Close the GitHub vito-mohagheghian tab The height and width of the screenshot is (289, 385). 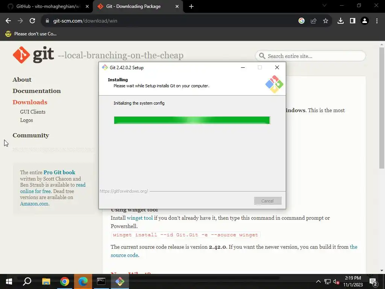coord(87,7)
